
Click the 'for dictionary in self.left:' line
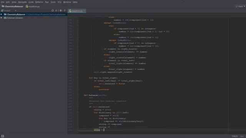(111, 113)
